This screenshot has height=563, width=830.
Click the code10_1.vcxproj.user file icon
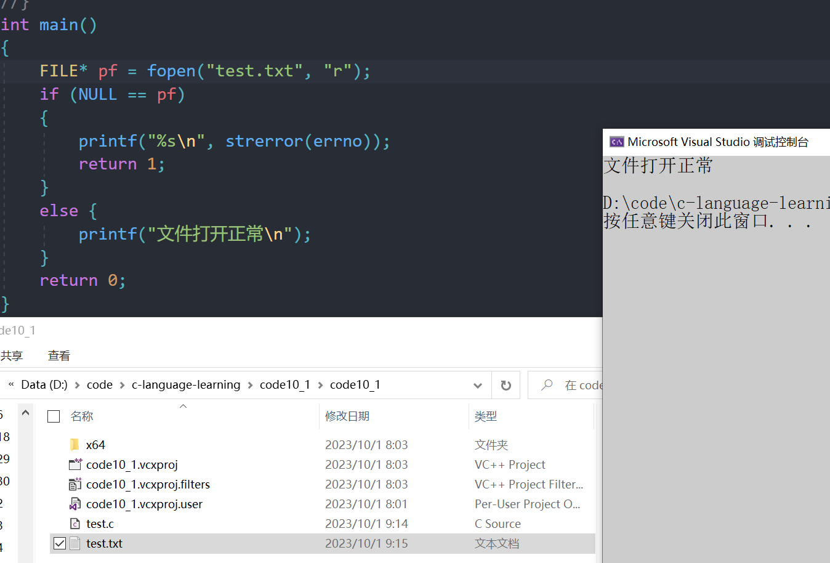[75, 504]
